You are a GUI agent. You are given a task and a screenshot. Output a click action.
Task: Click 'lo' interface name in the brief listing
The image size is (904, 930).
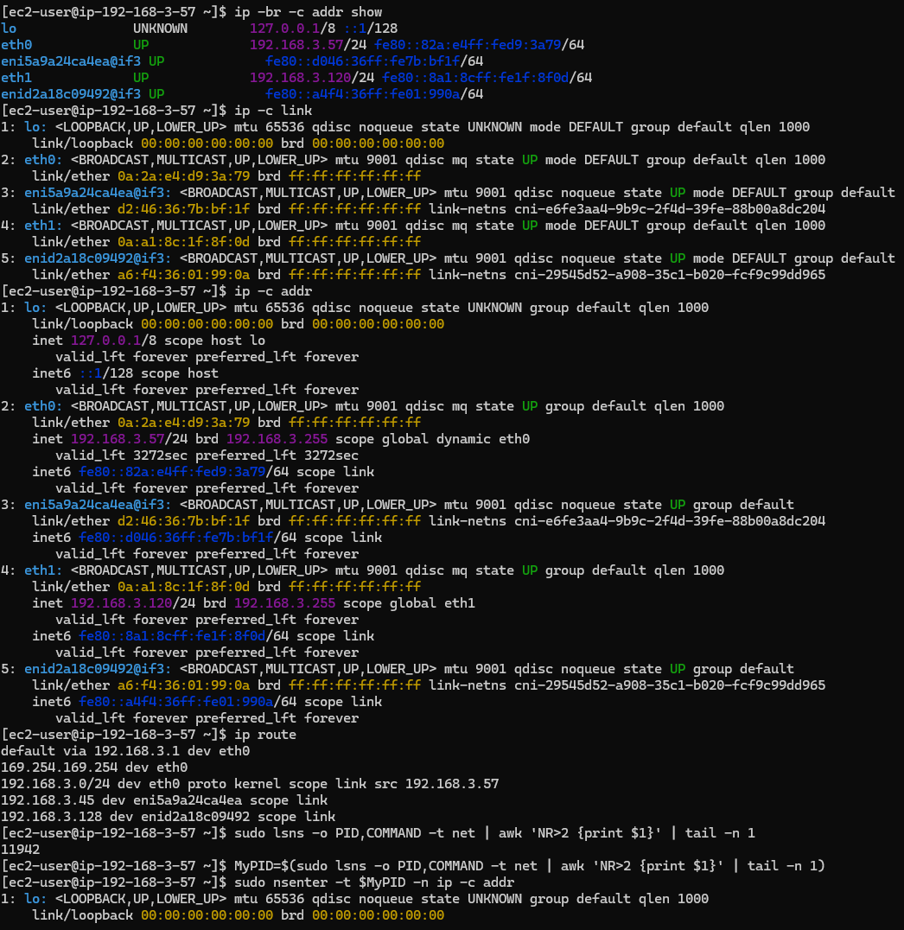click(x=9, y=29)
